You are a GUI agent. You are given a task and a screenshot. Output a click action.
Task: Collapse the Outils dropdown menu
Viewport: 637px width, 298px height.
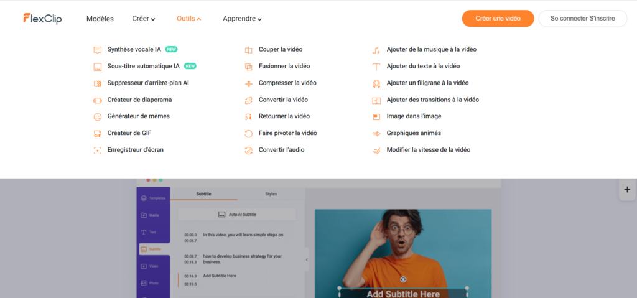coord(188,19)
